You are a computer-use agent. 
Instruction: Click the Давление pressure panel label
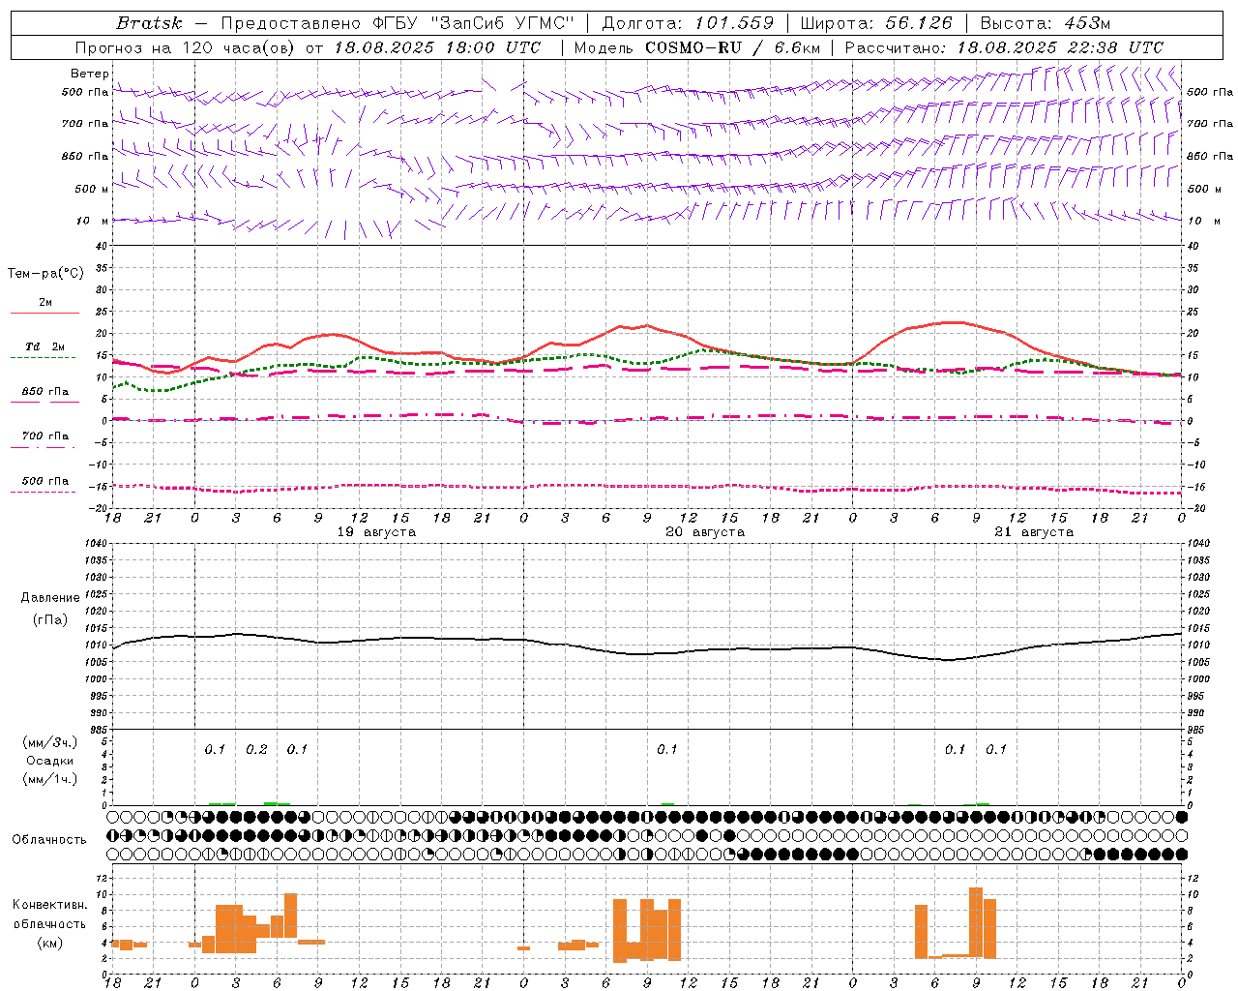pyautogui.click(x=50, y=598)
